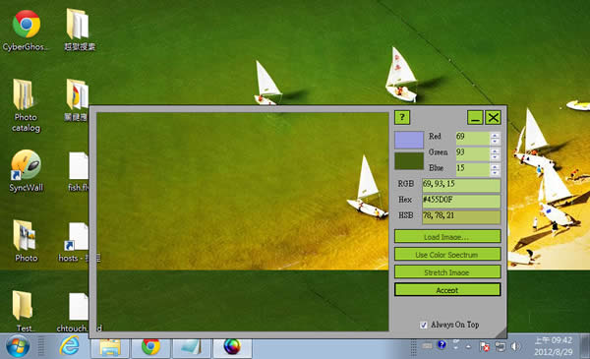
Task: Click the Stretch Image button
Action: (447, 272)
